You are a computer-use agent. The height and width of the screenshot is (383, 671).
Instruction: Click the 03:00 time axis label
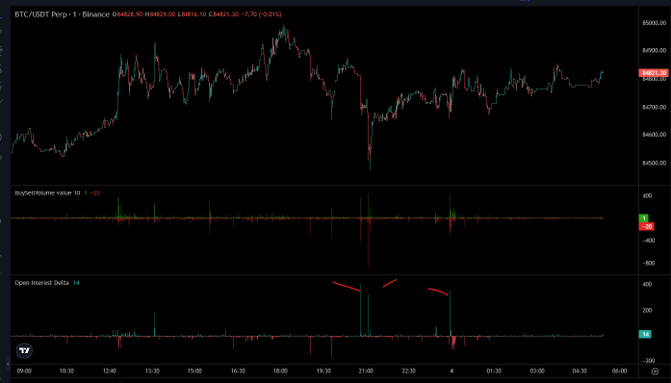(x=537, y=371)
